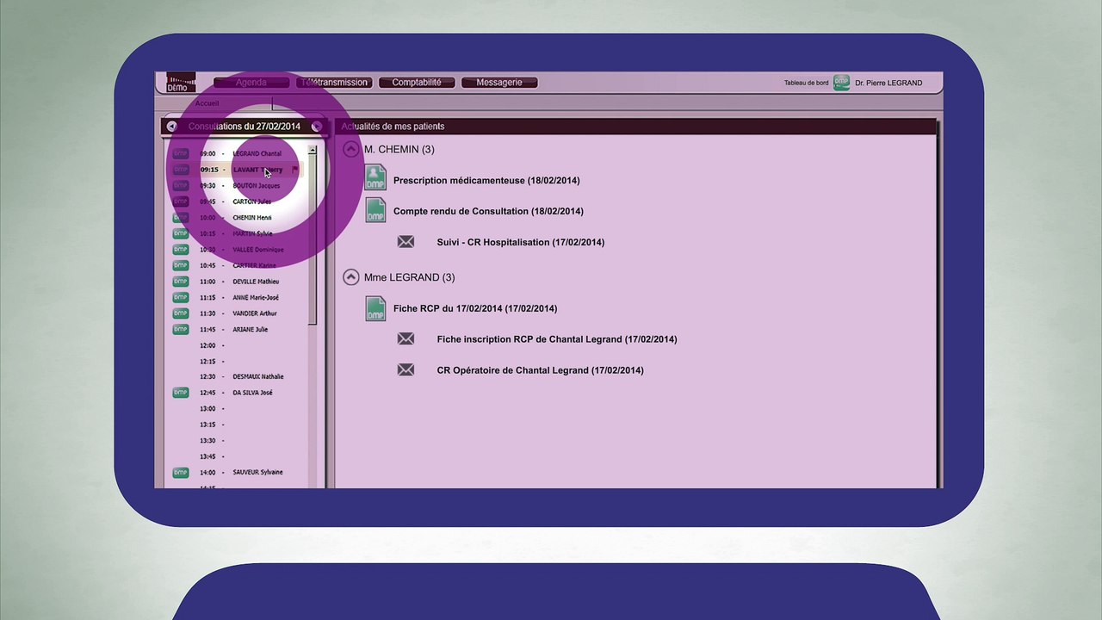This screenshot has height=620, width=1102.
Task: Open Fiche RCP du 17/02/2014 document icon
Action: 375,308
